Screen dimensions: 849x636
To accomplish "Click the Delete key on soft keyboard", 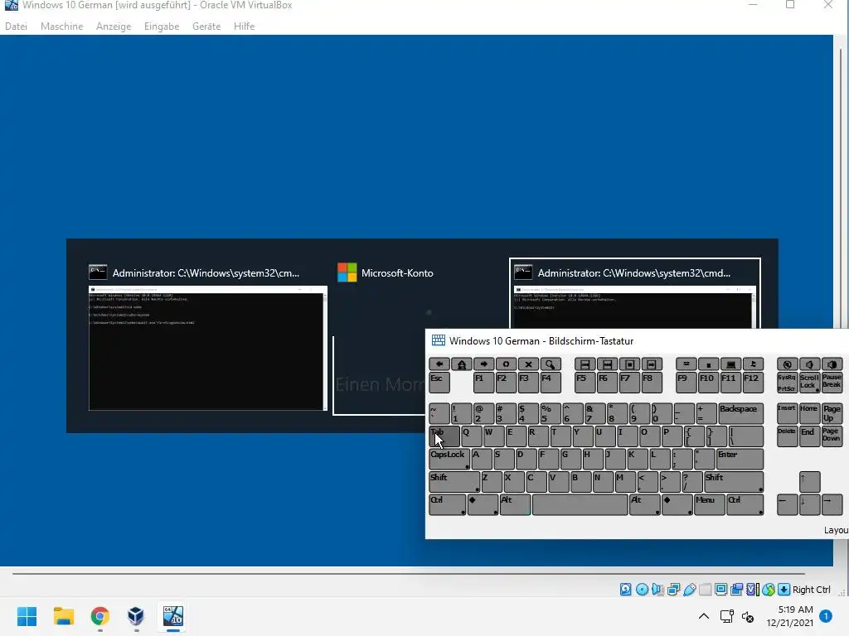I will [788, 436].
